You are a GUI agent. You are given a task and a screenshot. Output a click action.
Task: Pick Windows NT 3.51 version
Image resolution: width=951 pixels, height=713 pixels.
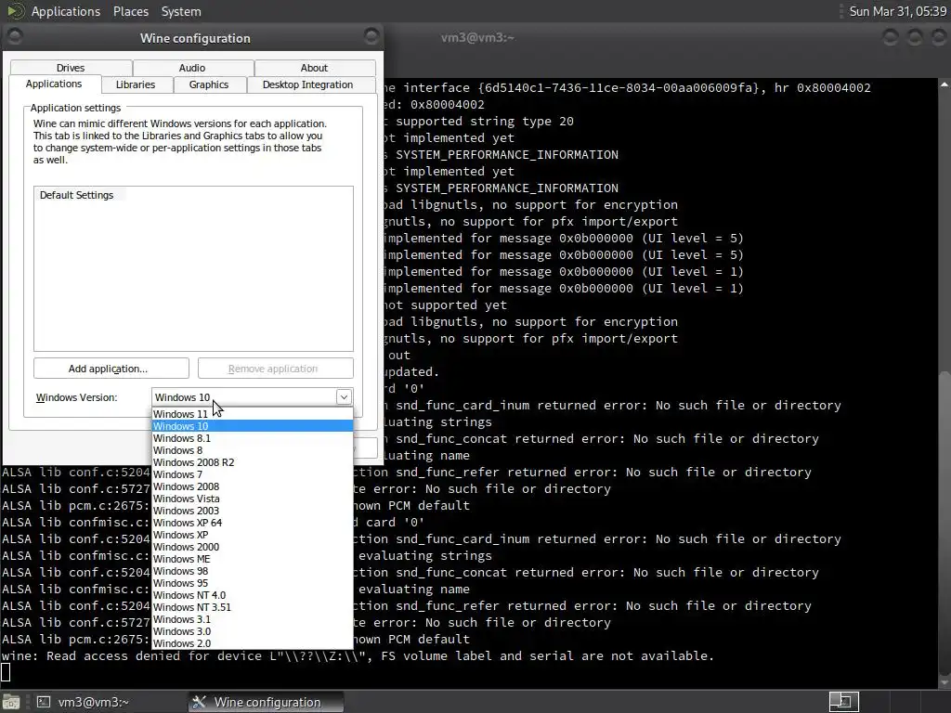pos(253,607)
